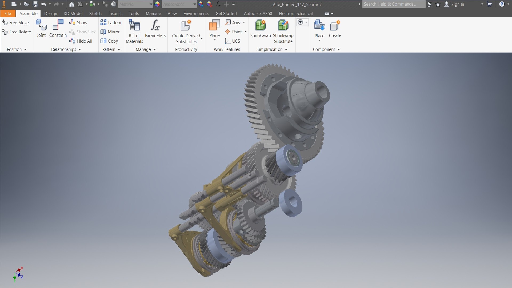
Task: Open the Autodesk App Store cart icon
Action: pyautogui.click(x=489, y=4)
